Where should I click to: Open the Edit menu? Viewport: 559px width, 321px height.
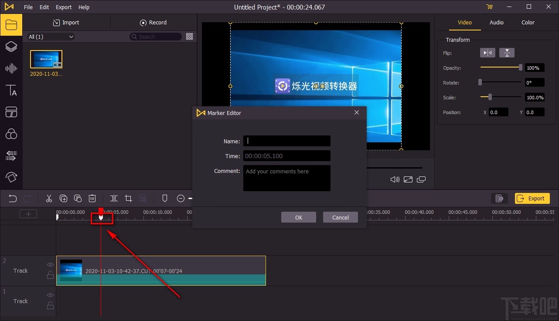click(x=44, y=7)
